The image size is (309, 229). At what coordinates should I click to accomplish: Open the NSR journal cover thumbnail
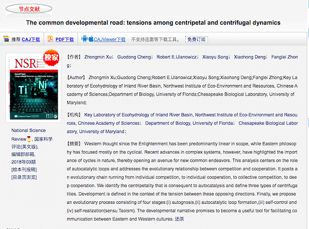pos(34,88)
